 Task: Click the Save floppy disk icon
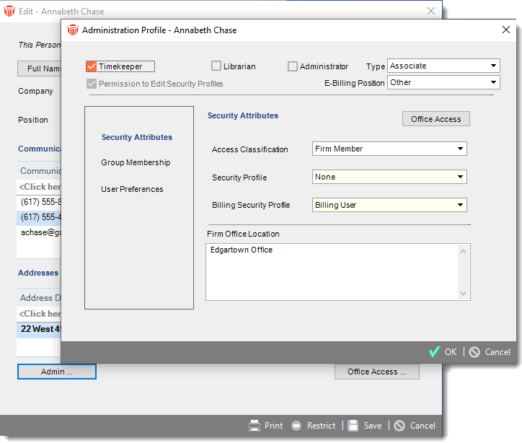pyautogui.click(x=353, y=426)
